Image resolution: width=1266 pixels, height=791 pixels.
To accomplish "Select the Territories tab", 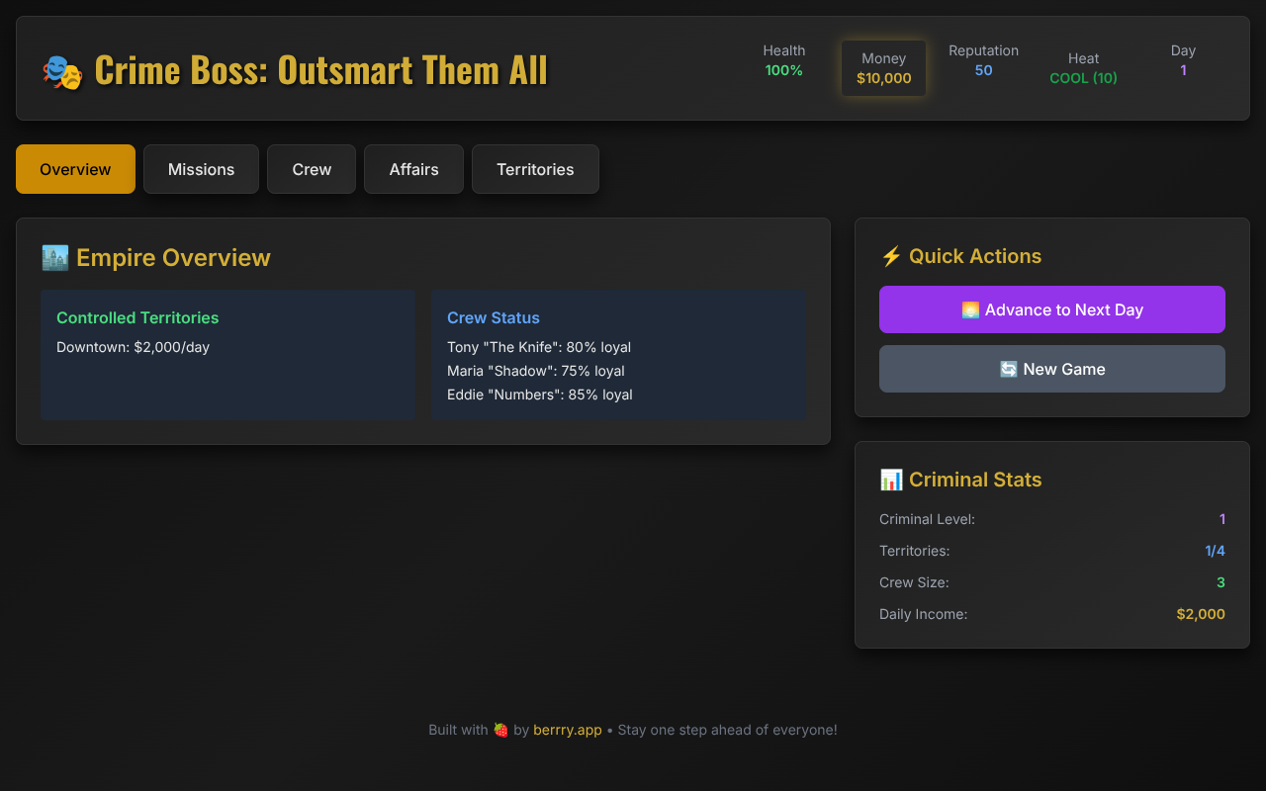I will tap(535, 169).
